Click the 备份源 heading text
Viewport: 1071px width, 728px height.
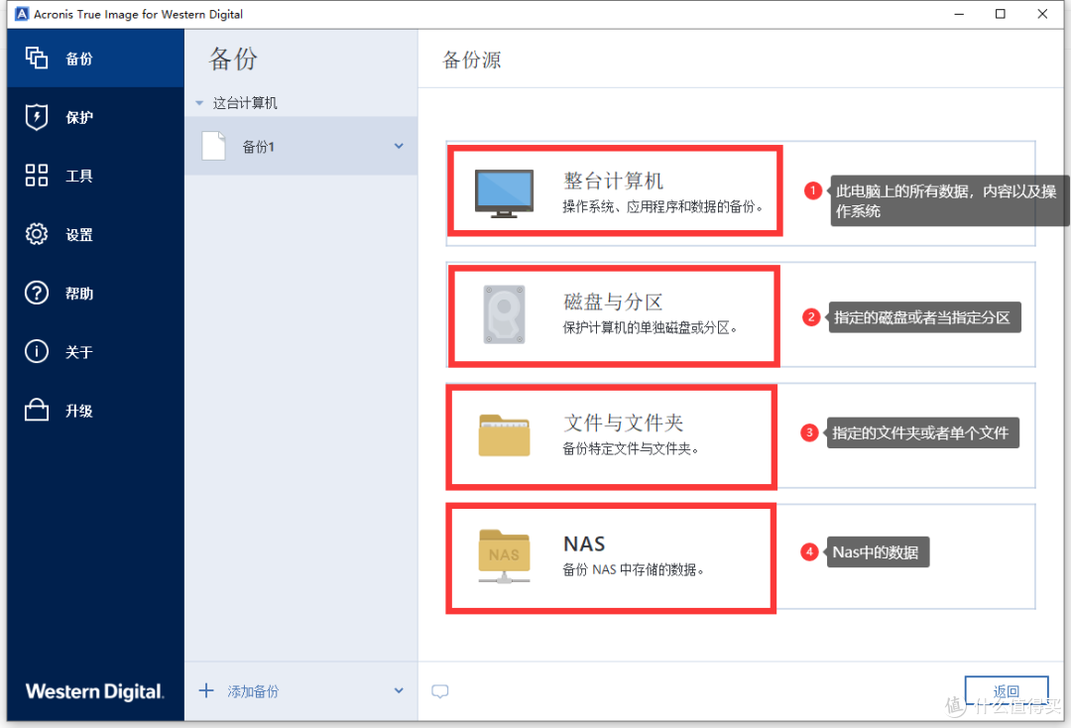coord(471,60)
